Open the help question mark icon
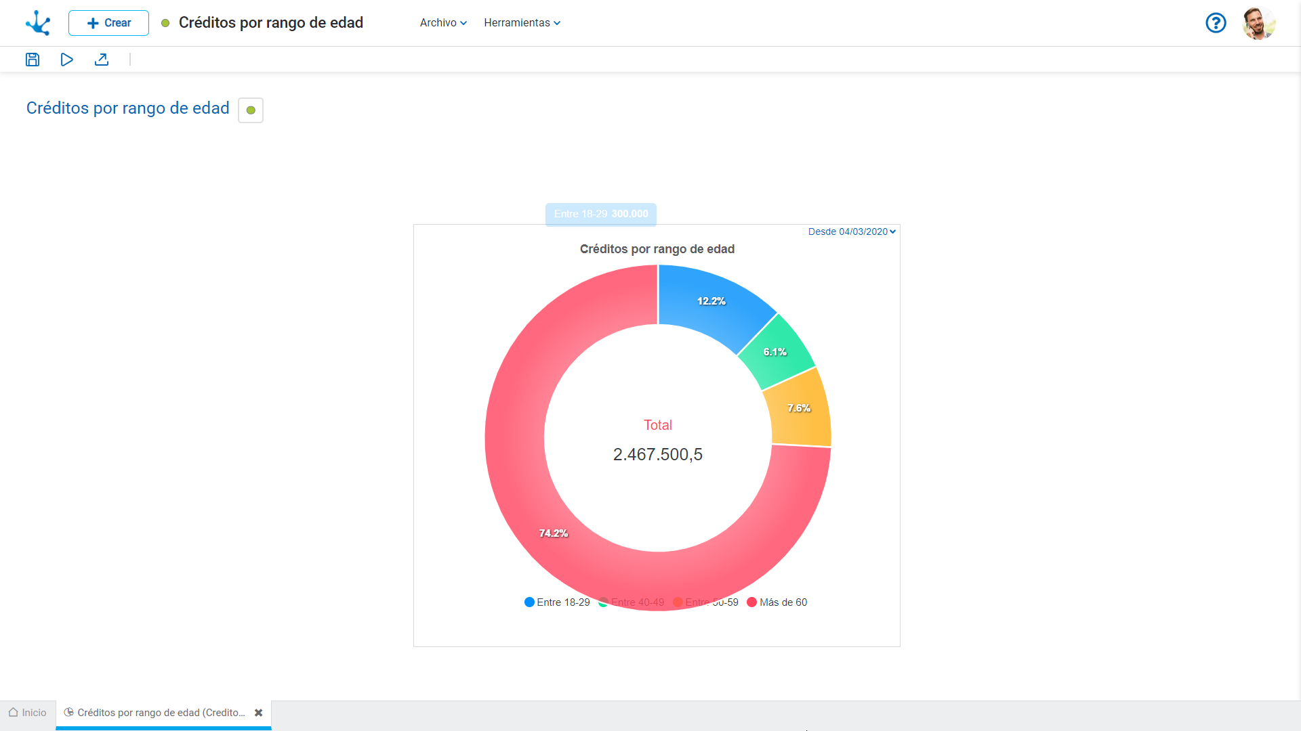 [x=1216, y=23]
